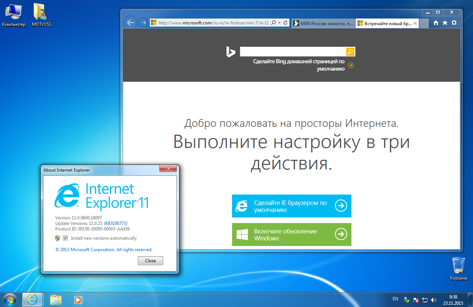Toggle 'Install new versions automatically' checkbox

coord(66,238)
